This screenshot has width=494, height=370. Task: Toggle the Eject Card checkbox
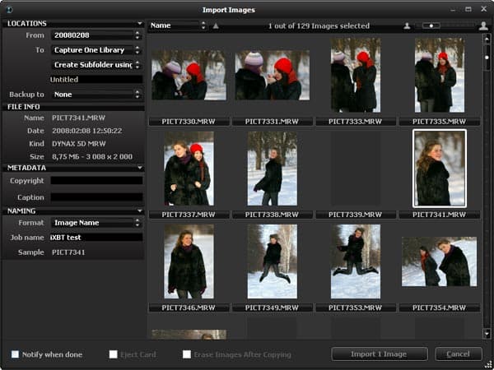coord(113,354)
